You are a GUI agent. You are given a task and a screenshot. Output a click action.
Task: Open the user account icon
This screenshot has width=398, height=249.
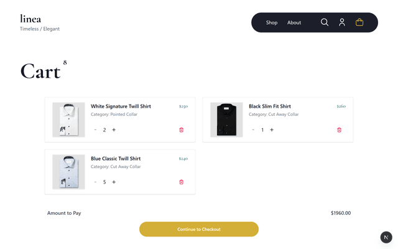[342, 22]
